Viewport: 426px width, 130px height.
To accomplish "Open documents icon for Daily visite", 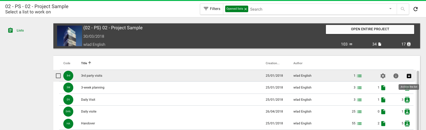I will tap(383, 112).
